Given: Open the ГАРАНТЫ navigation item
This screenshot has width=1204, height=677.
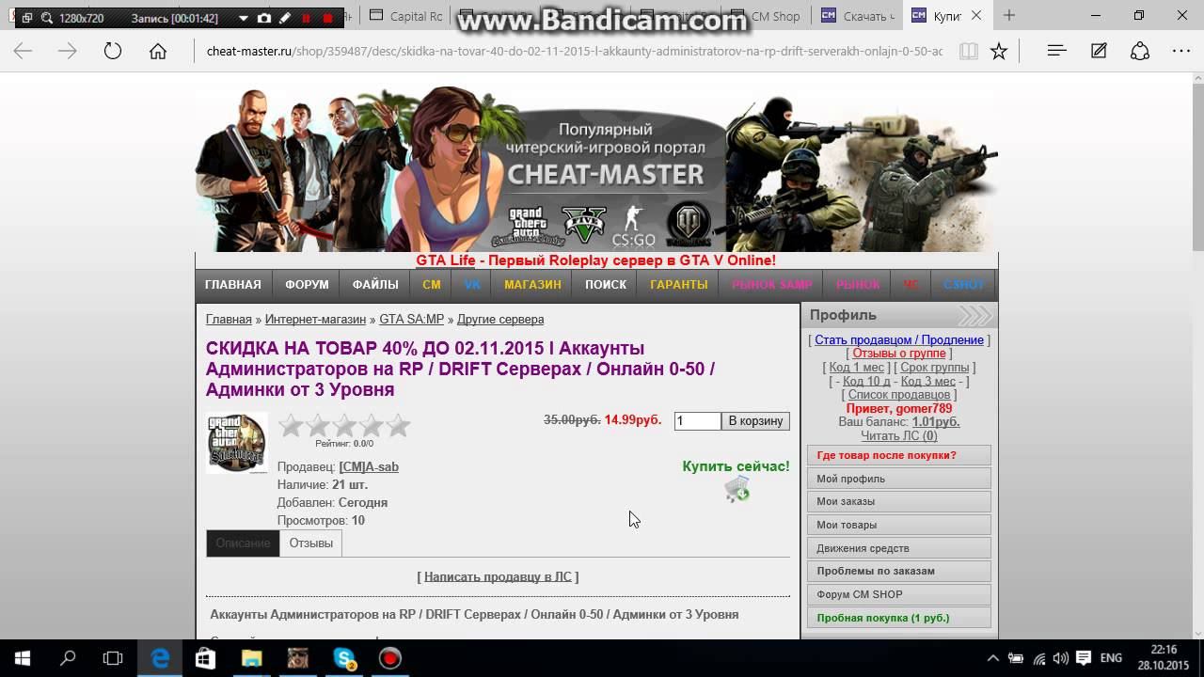Looking at the screenshot, I should [x=679, y=285].
